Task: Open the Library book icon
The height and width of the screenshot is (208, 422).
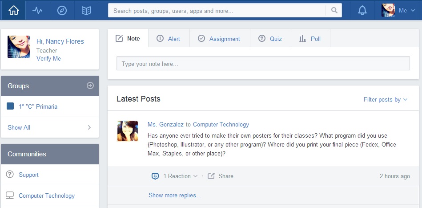Action: [86, 11]
